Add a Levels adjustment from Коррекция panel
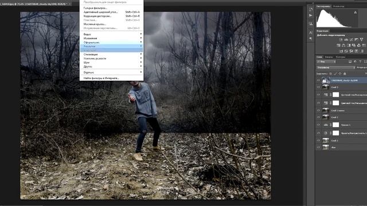This screenshot has width=367, height=206. [346, 39]
